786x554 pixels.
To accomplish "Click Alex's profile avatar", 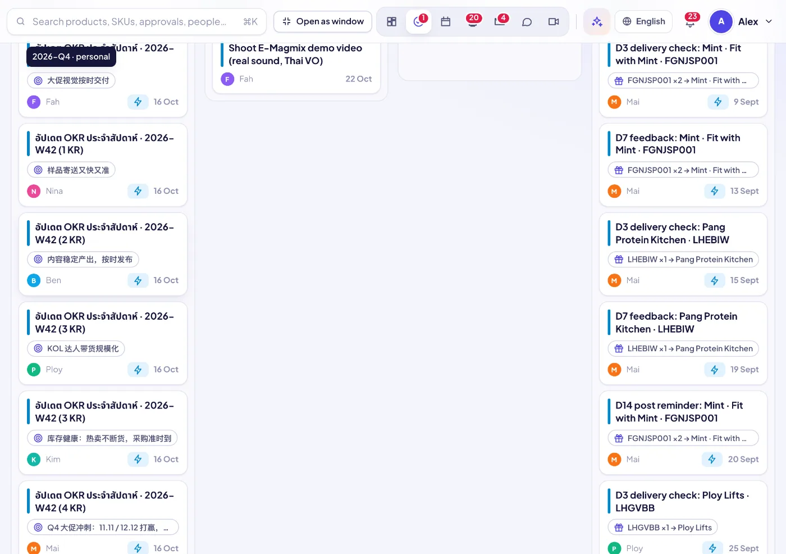I will 721,21.
